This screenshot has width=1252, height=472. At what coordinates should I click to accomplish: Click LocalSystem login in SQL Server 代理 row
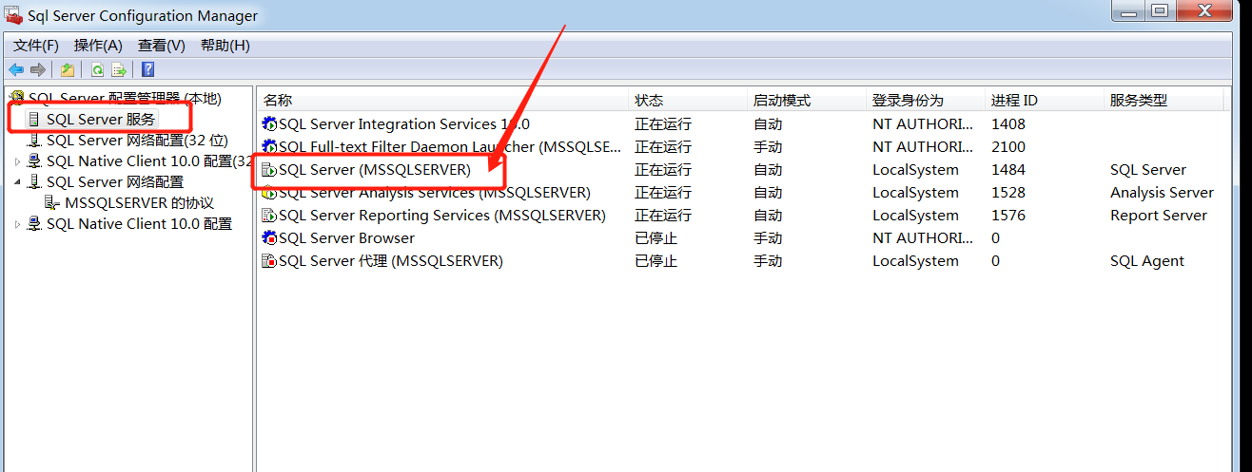(x=915, y=261)
